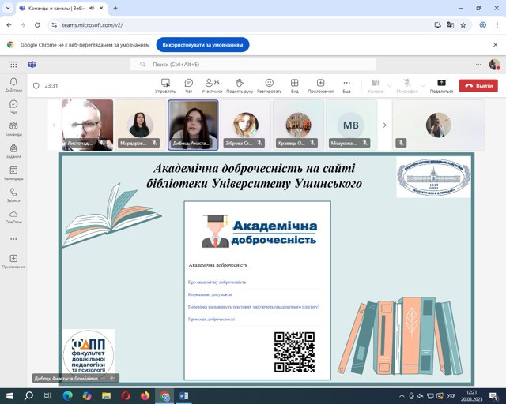Unmute using the Микрофон toggle

click(406, 85)
